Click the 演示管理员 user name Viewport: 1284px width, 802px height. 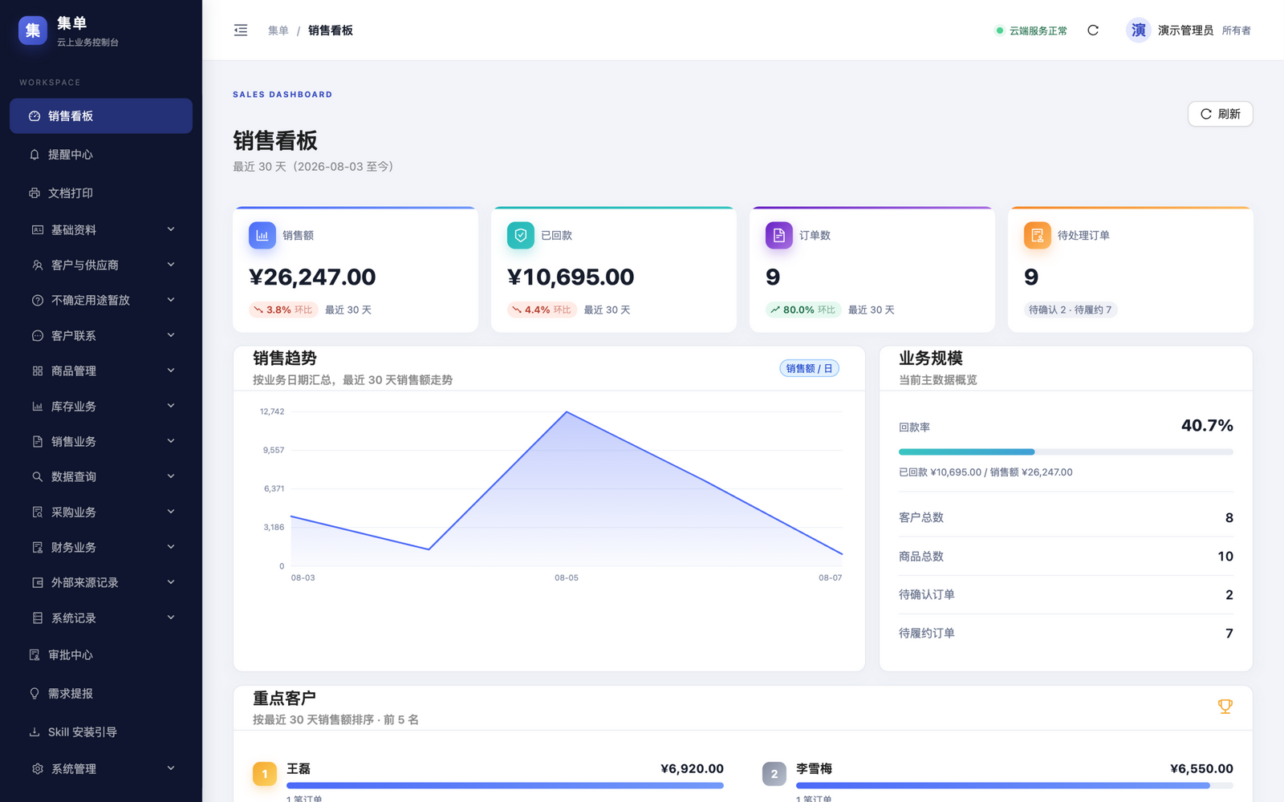click(x=1185, y=30)
